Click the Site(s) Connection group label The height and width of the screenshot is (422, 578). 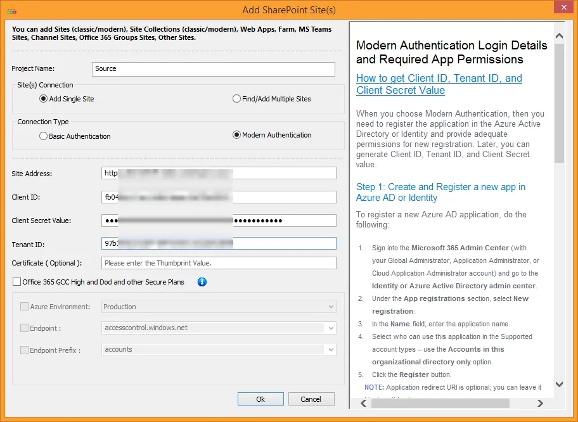tap(45, 85)
